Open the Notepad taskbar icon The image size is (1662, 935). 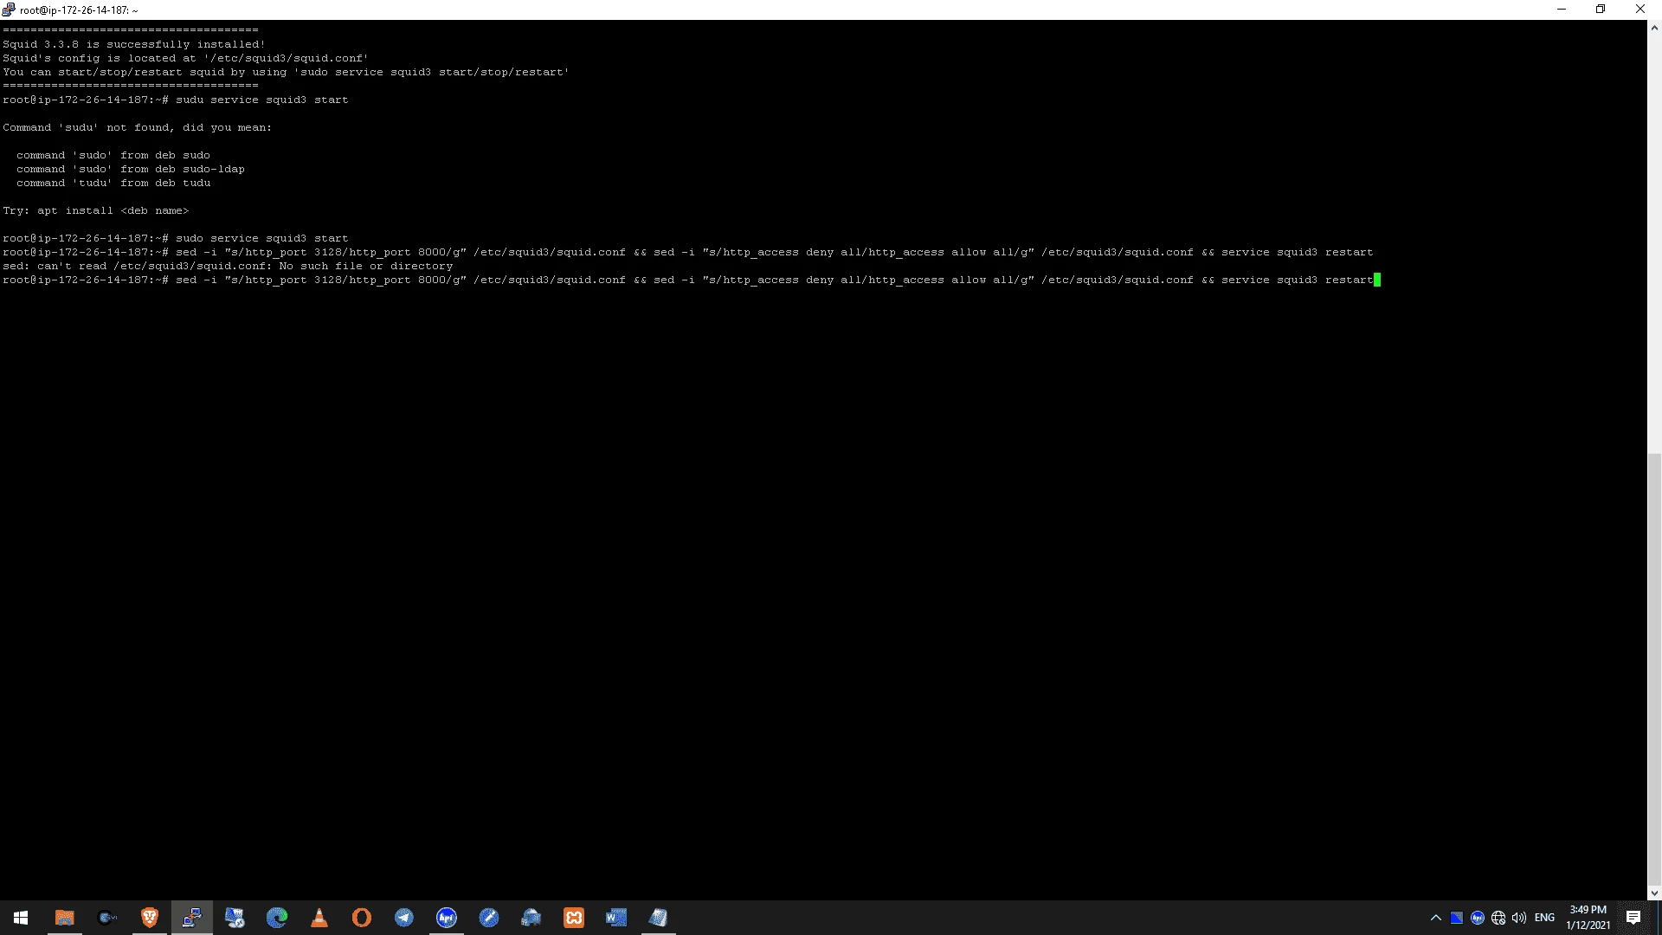click(658, 918)
